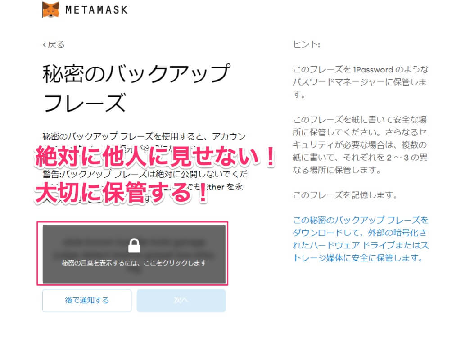Click the description line ending with アカウン
The width and height of the screenshot is (461, 347).
[144, 136]
